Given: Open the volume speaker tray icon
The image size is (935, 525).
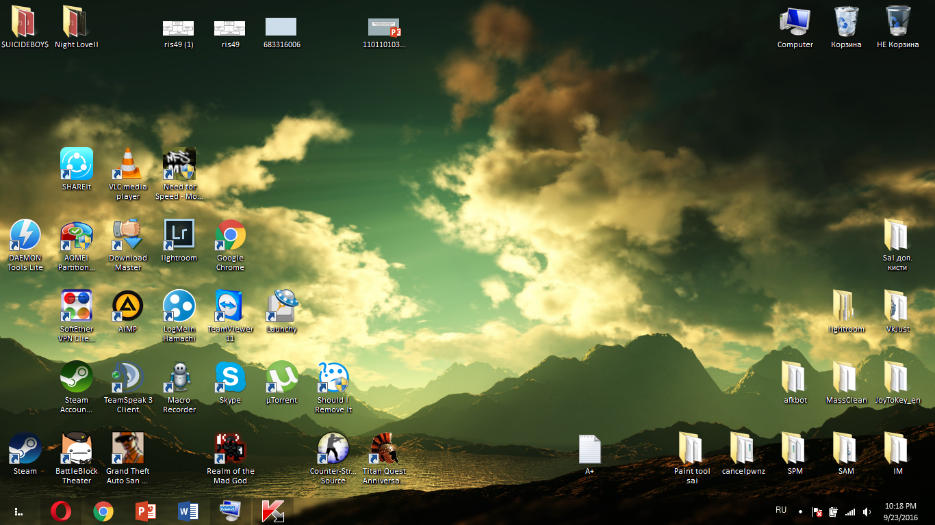Looking at the screenshot, I should coord(867,512).
